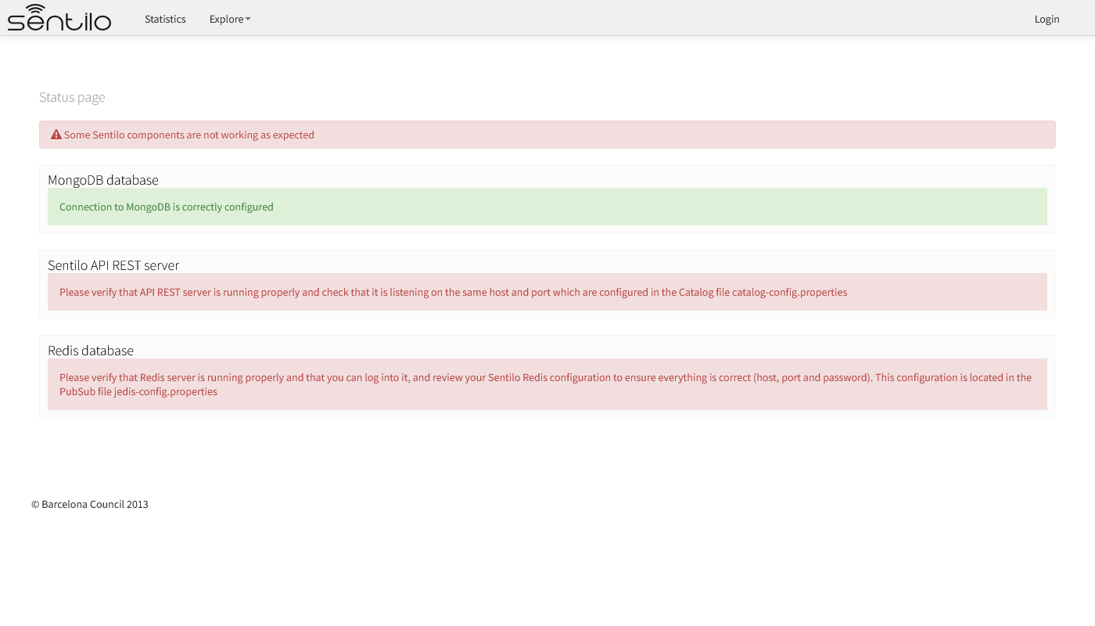Click the 'Connection to MongoDB is correctly configured' message

click(x=547, y=207)
